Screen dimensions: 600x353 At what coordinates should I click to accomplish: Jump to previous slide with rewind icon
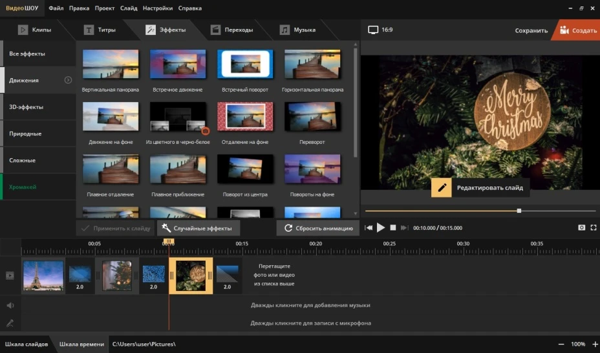[x=369, y=228]
